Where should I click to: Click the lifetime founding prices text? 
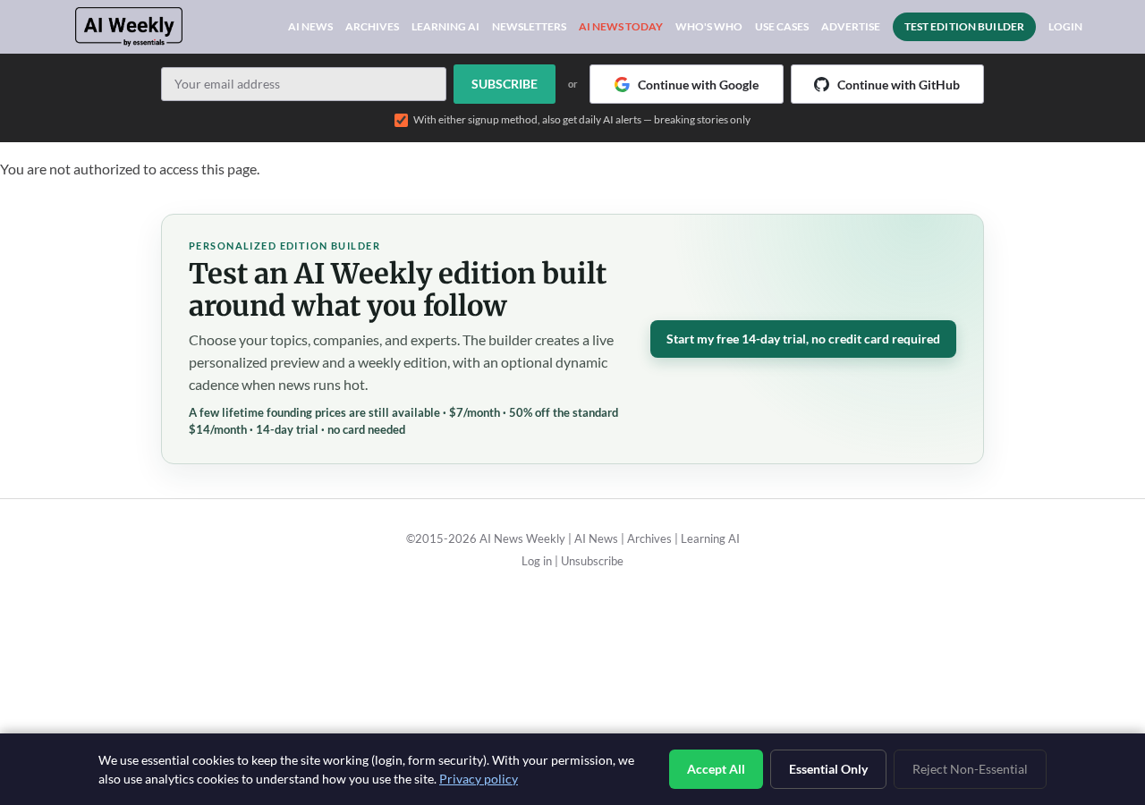[403, 421]
